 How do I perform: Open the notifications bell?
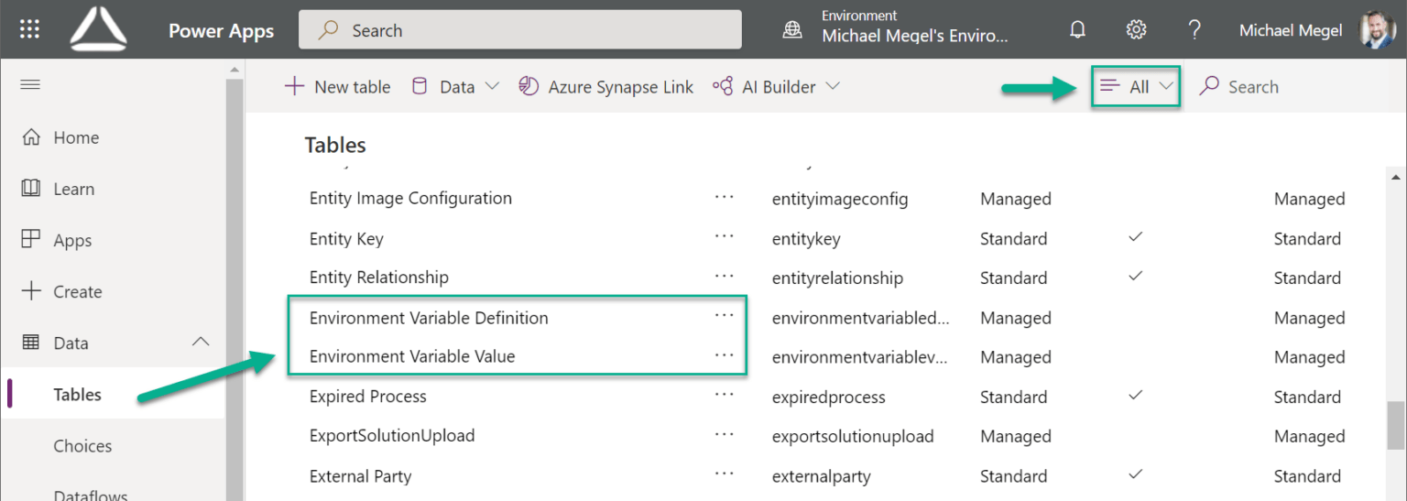click(x=1078, y=30)
